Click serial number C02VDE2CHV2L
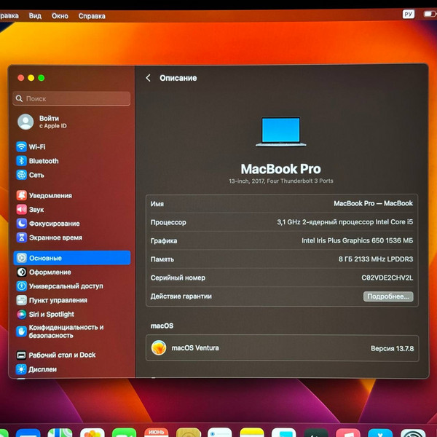Image resolution: width=437 pixels, height=437 pixels. pos(387,277)
